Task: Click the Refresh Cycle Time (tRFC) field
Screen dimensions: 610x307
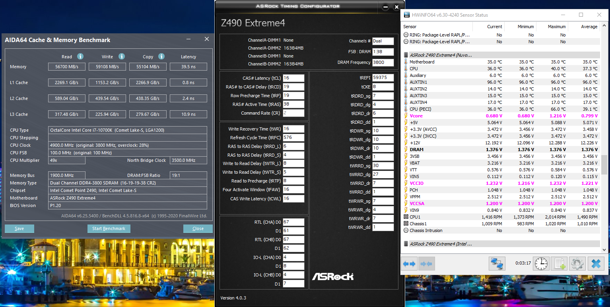Action: (293, 138)
